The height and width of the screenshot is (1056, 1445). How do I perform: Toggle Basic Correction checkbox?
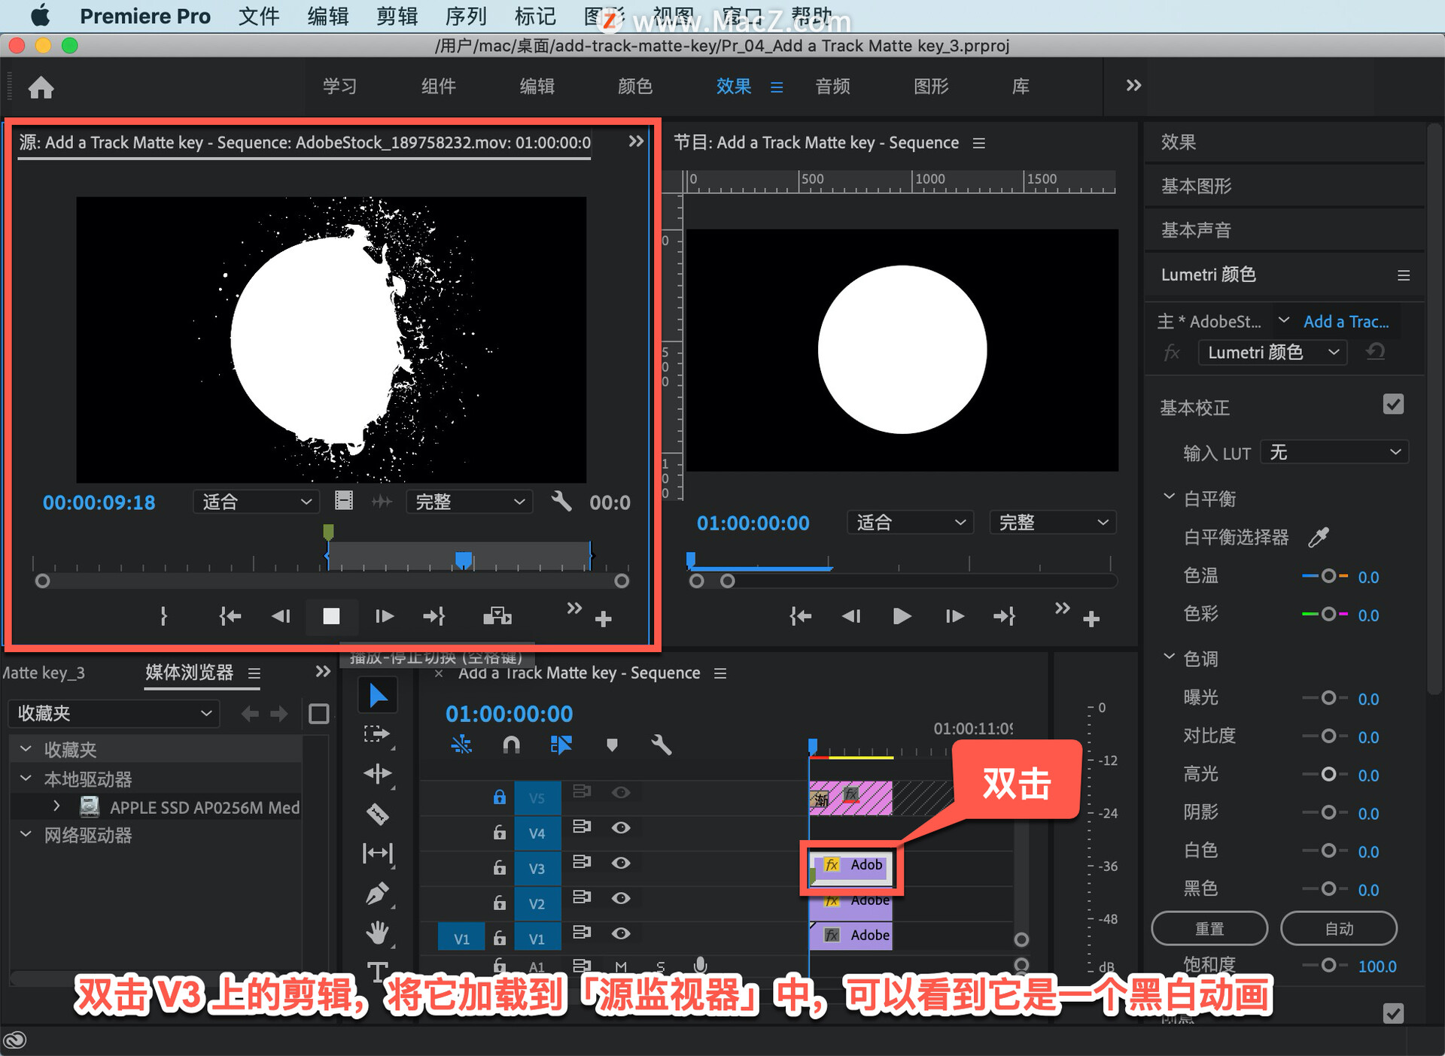tap(1393, 404)
